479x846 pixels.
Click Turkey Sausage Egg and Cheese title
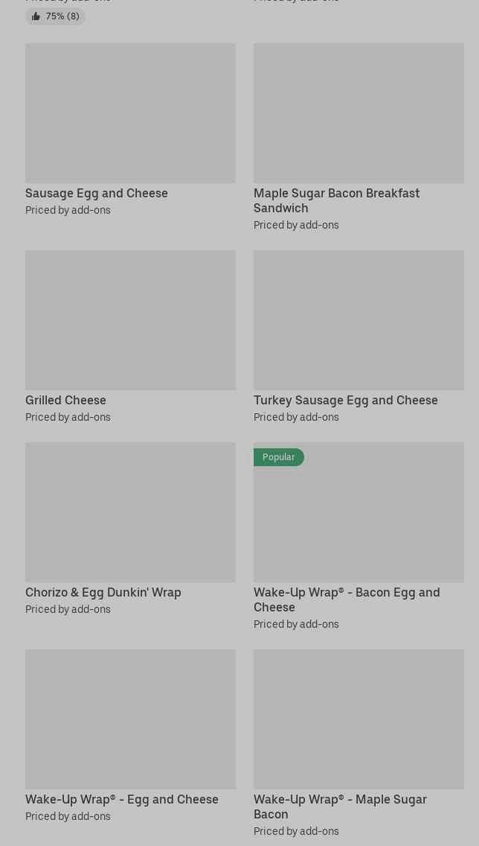coord(346,401)
